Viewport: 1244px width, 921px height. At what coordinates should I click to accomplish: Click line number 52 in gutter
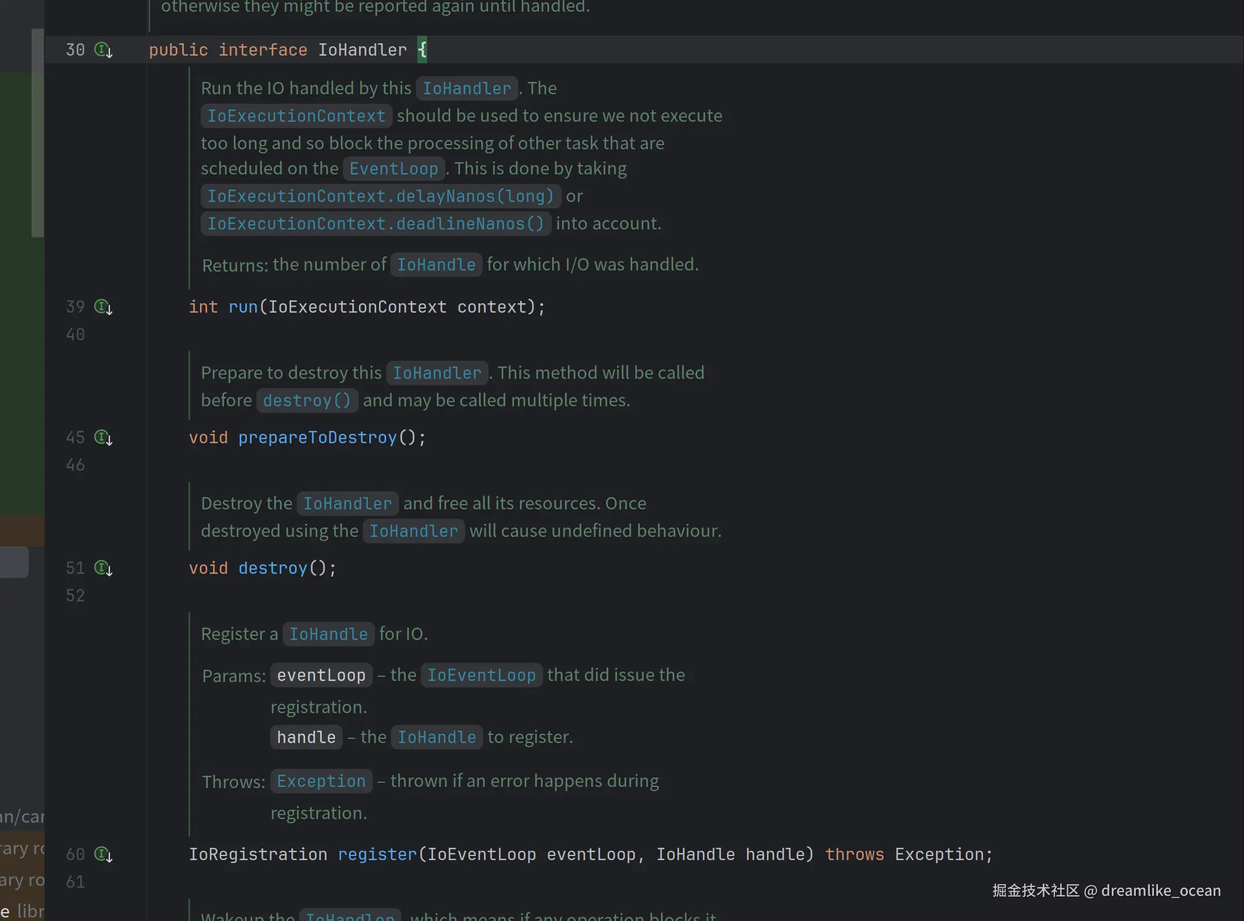point(75,595)
